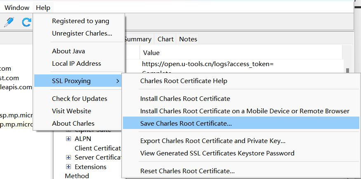The image size is (361, 179).
Task: Click Install Charles Root Certificate
Action: [241, 99]
